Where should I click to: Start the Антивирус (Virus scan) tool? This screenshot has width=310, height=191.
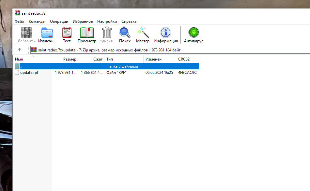click(x=194, y=33)
